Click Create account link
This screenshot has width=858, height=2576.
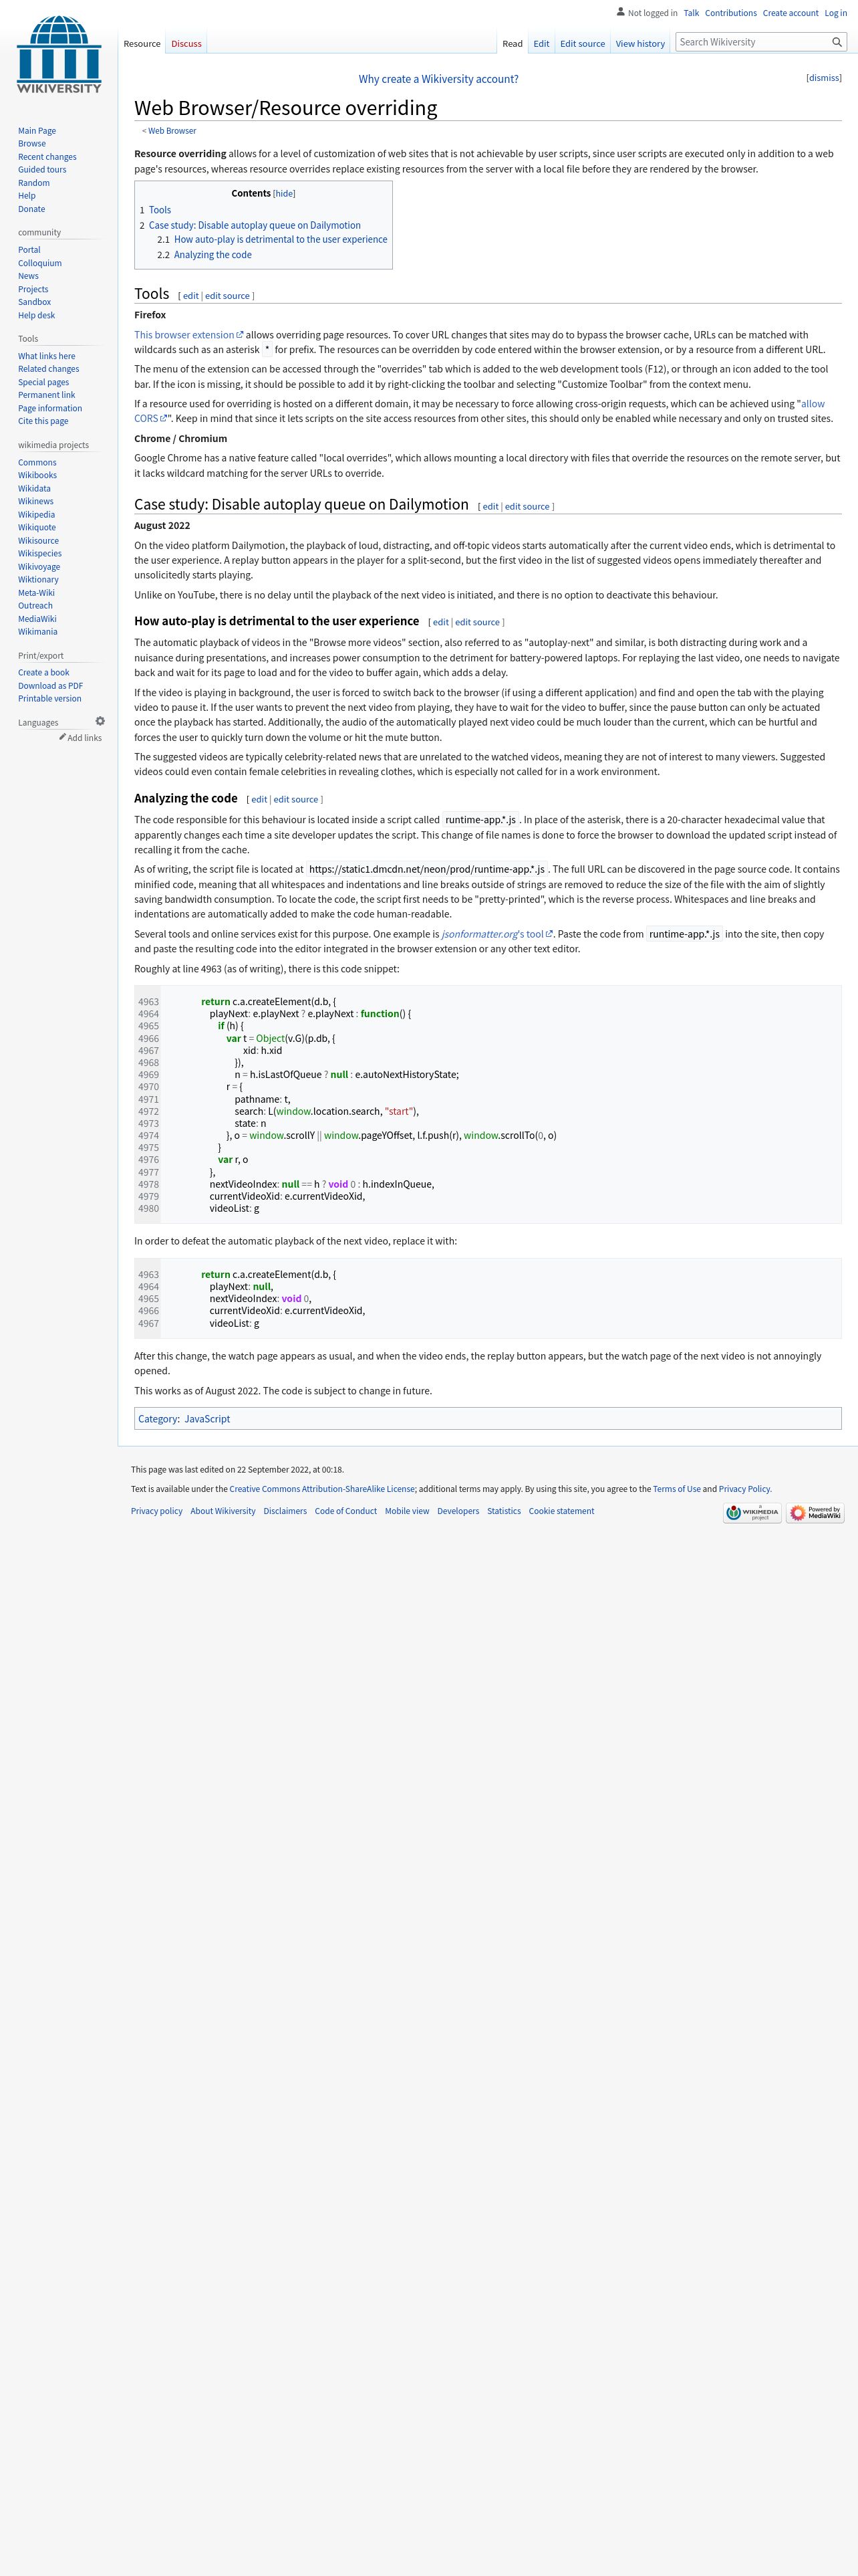click(790, 13)
